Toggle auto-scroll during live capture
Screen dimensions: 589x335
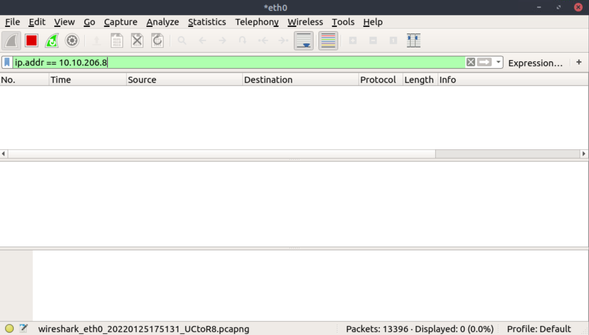pyautogui.click(x=304, y=40)
